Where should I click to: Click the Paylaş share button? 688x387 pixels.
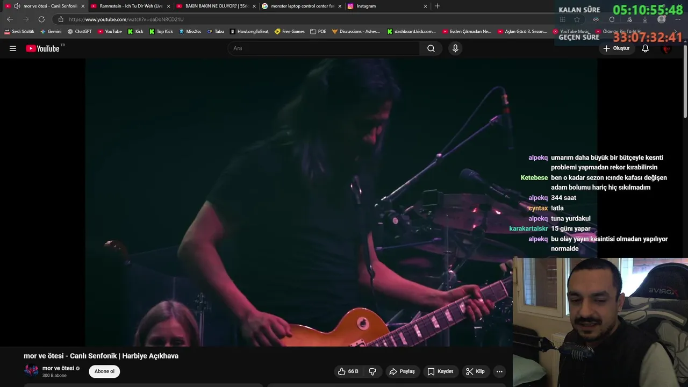[x=402, y=371]
